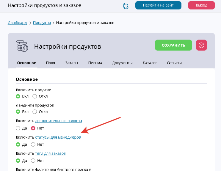Select Откл for Лендинги продуктов
Screen dimensions: 221x171
pyautogui.click(x=35, y=112)
